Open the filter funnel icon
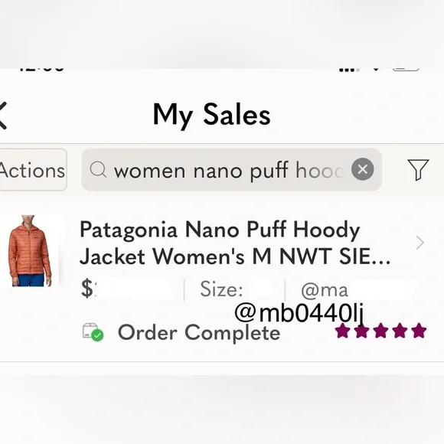444x444 pixels. tap(418, 170)
